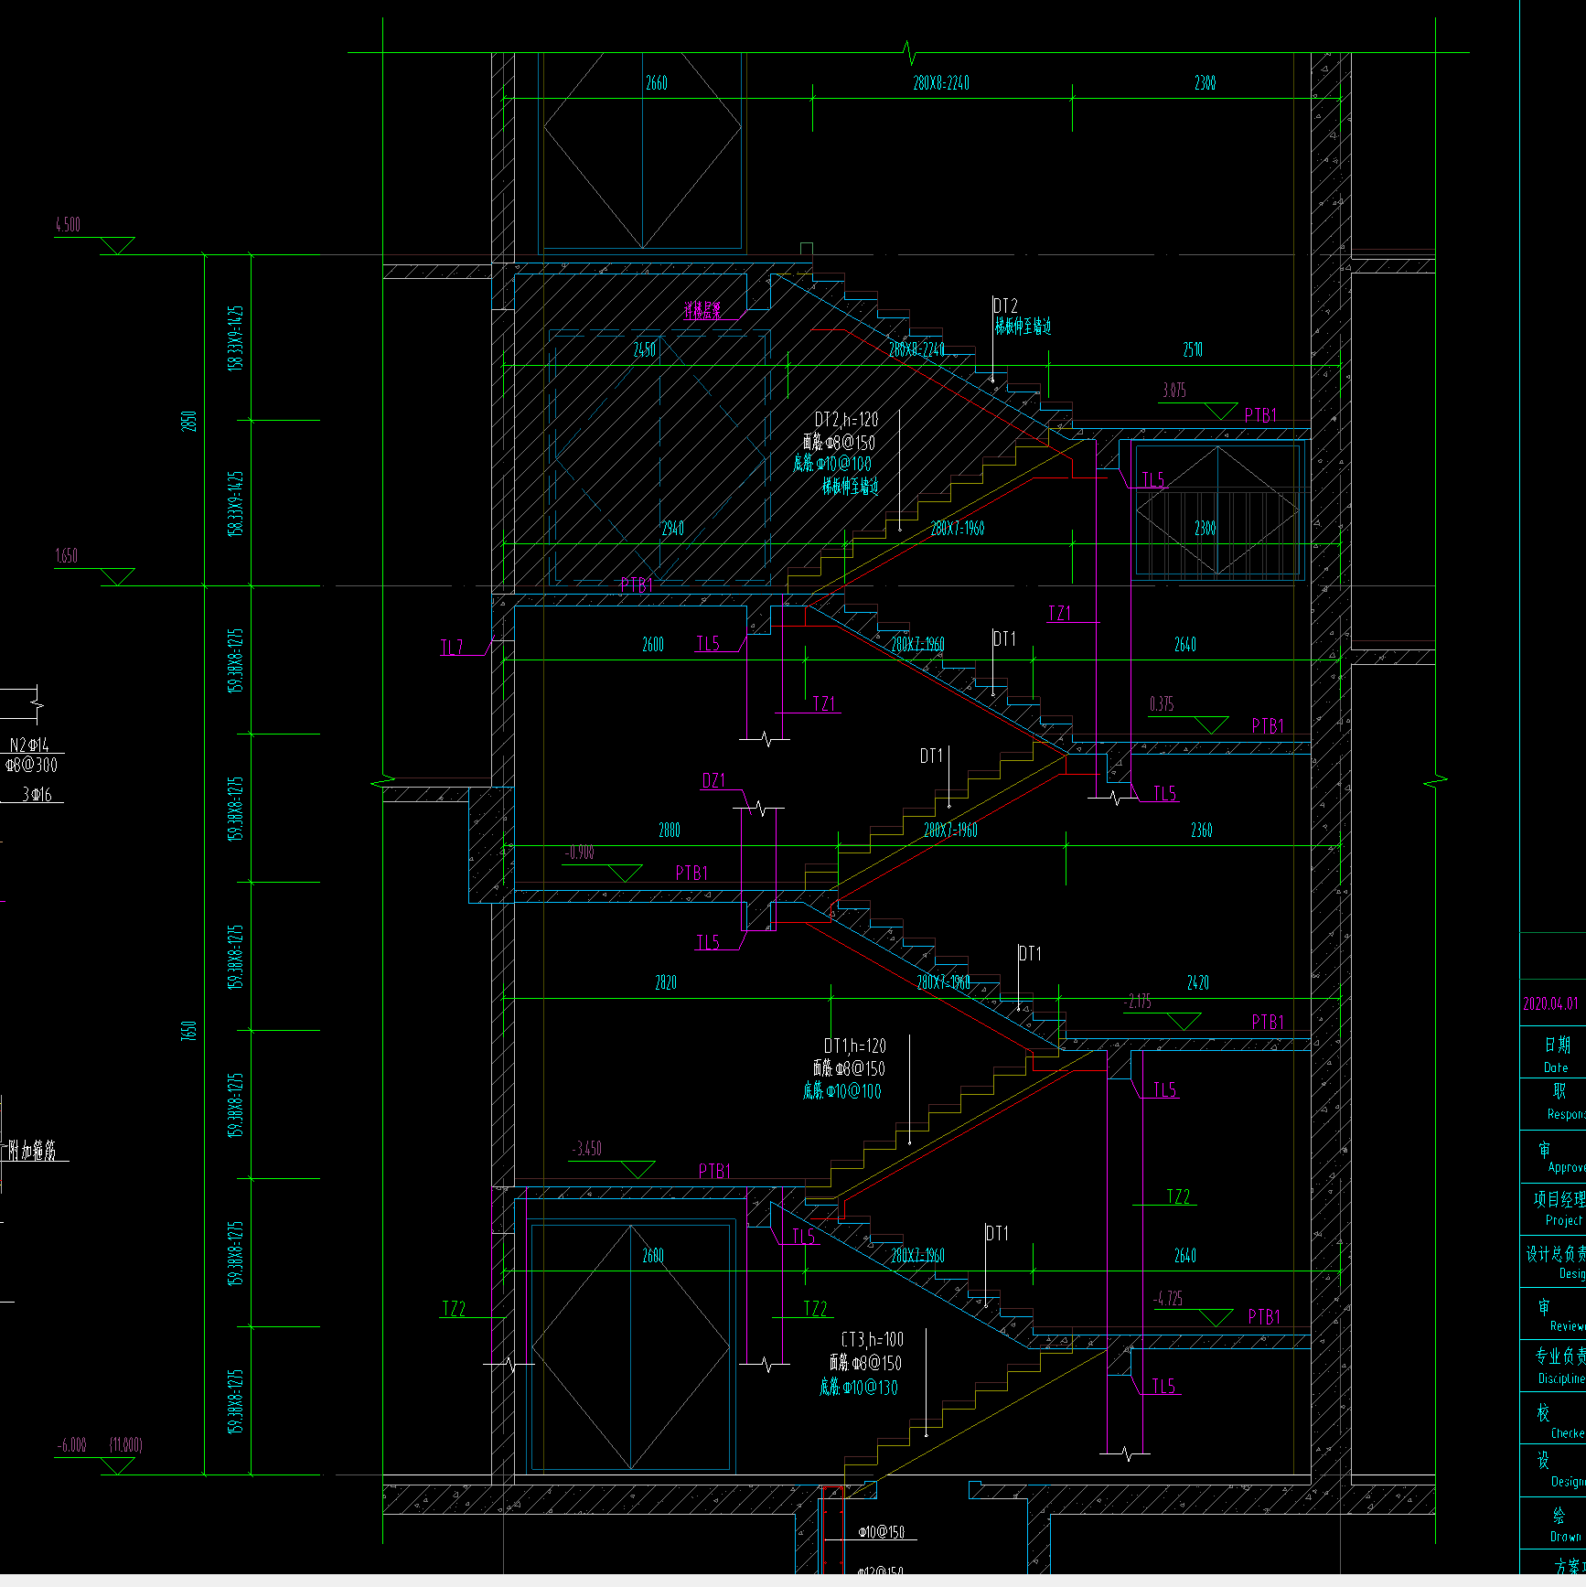Click the Φ10@150 rebar annotation
This screenshot has width=1586, height=1587.
pyautogui.click(x=882, y=1531)
